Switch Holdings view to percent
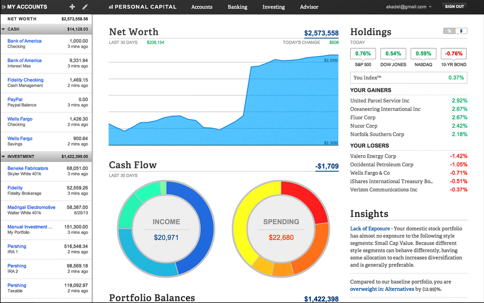 point(449,31)
